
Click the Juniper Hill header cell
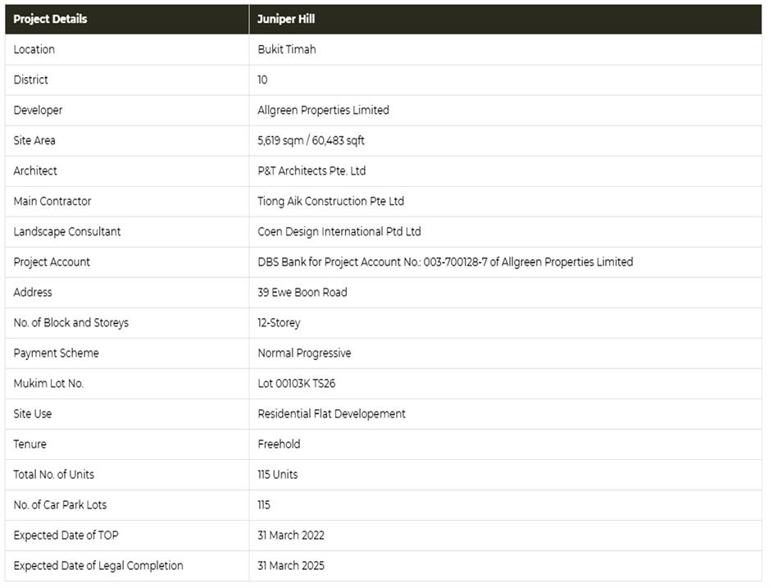pos(287,19)
